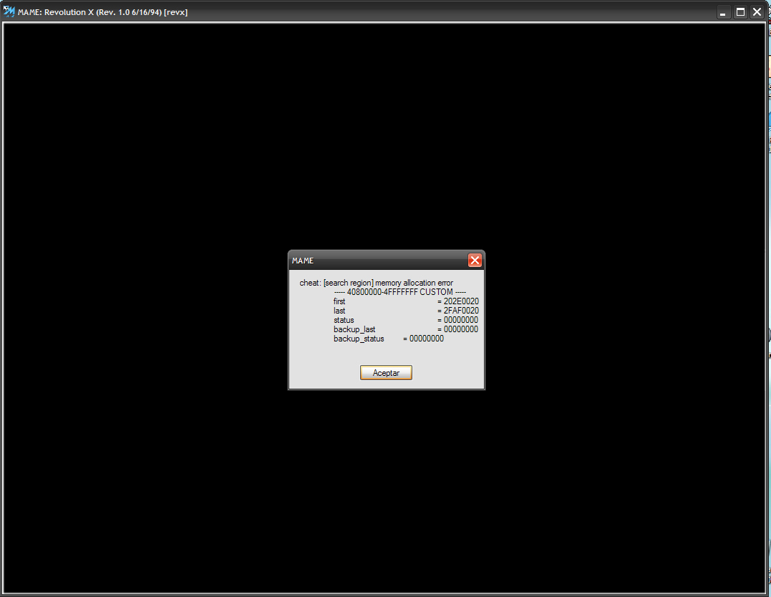The image size is (771, 597).
Task: Click the MAME icon in the main title bar
Action: click(9, 11)
